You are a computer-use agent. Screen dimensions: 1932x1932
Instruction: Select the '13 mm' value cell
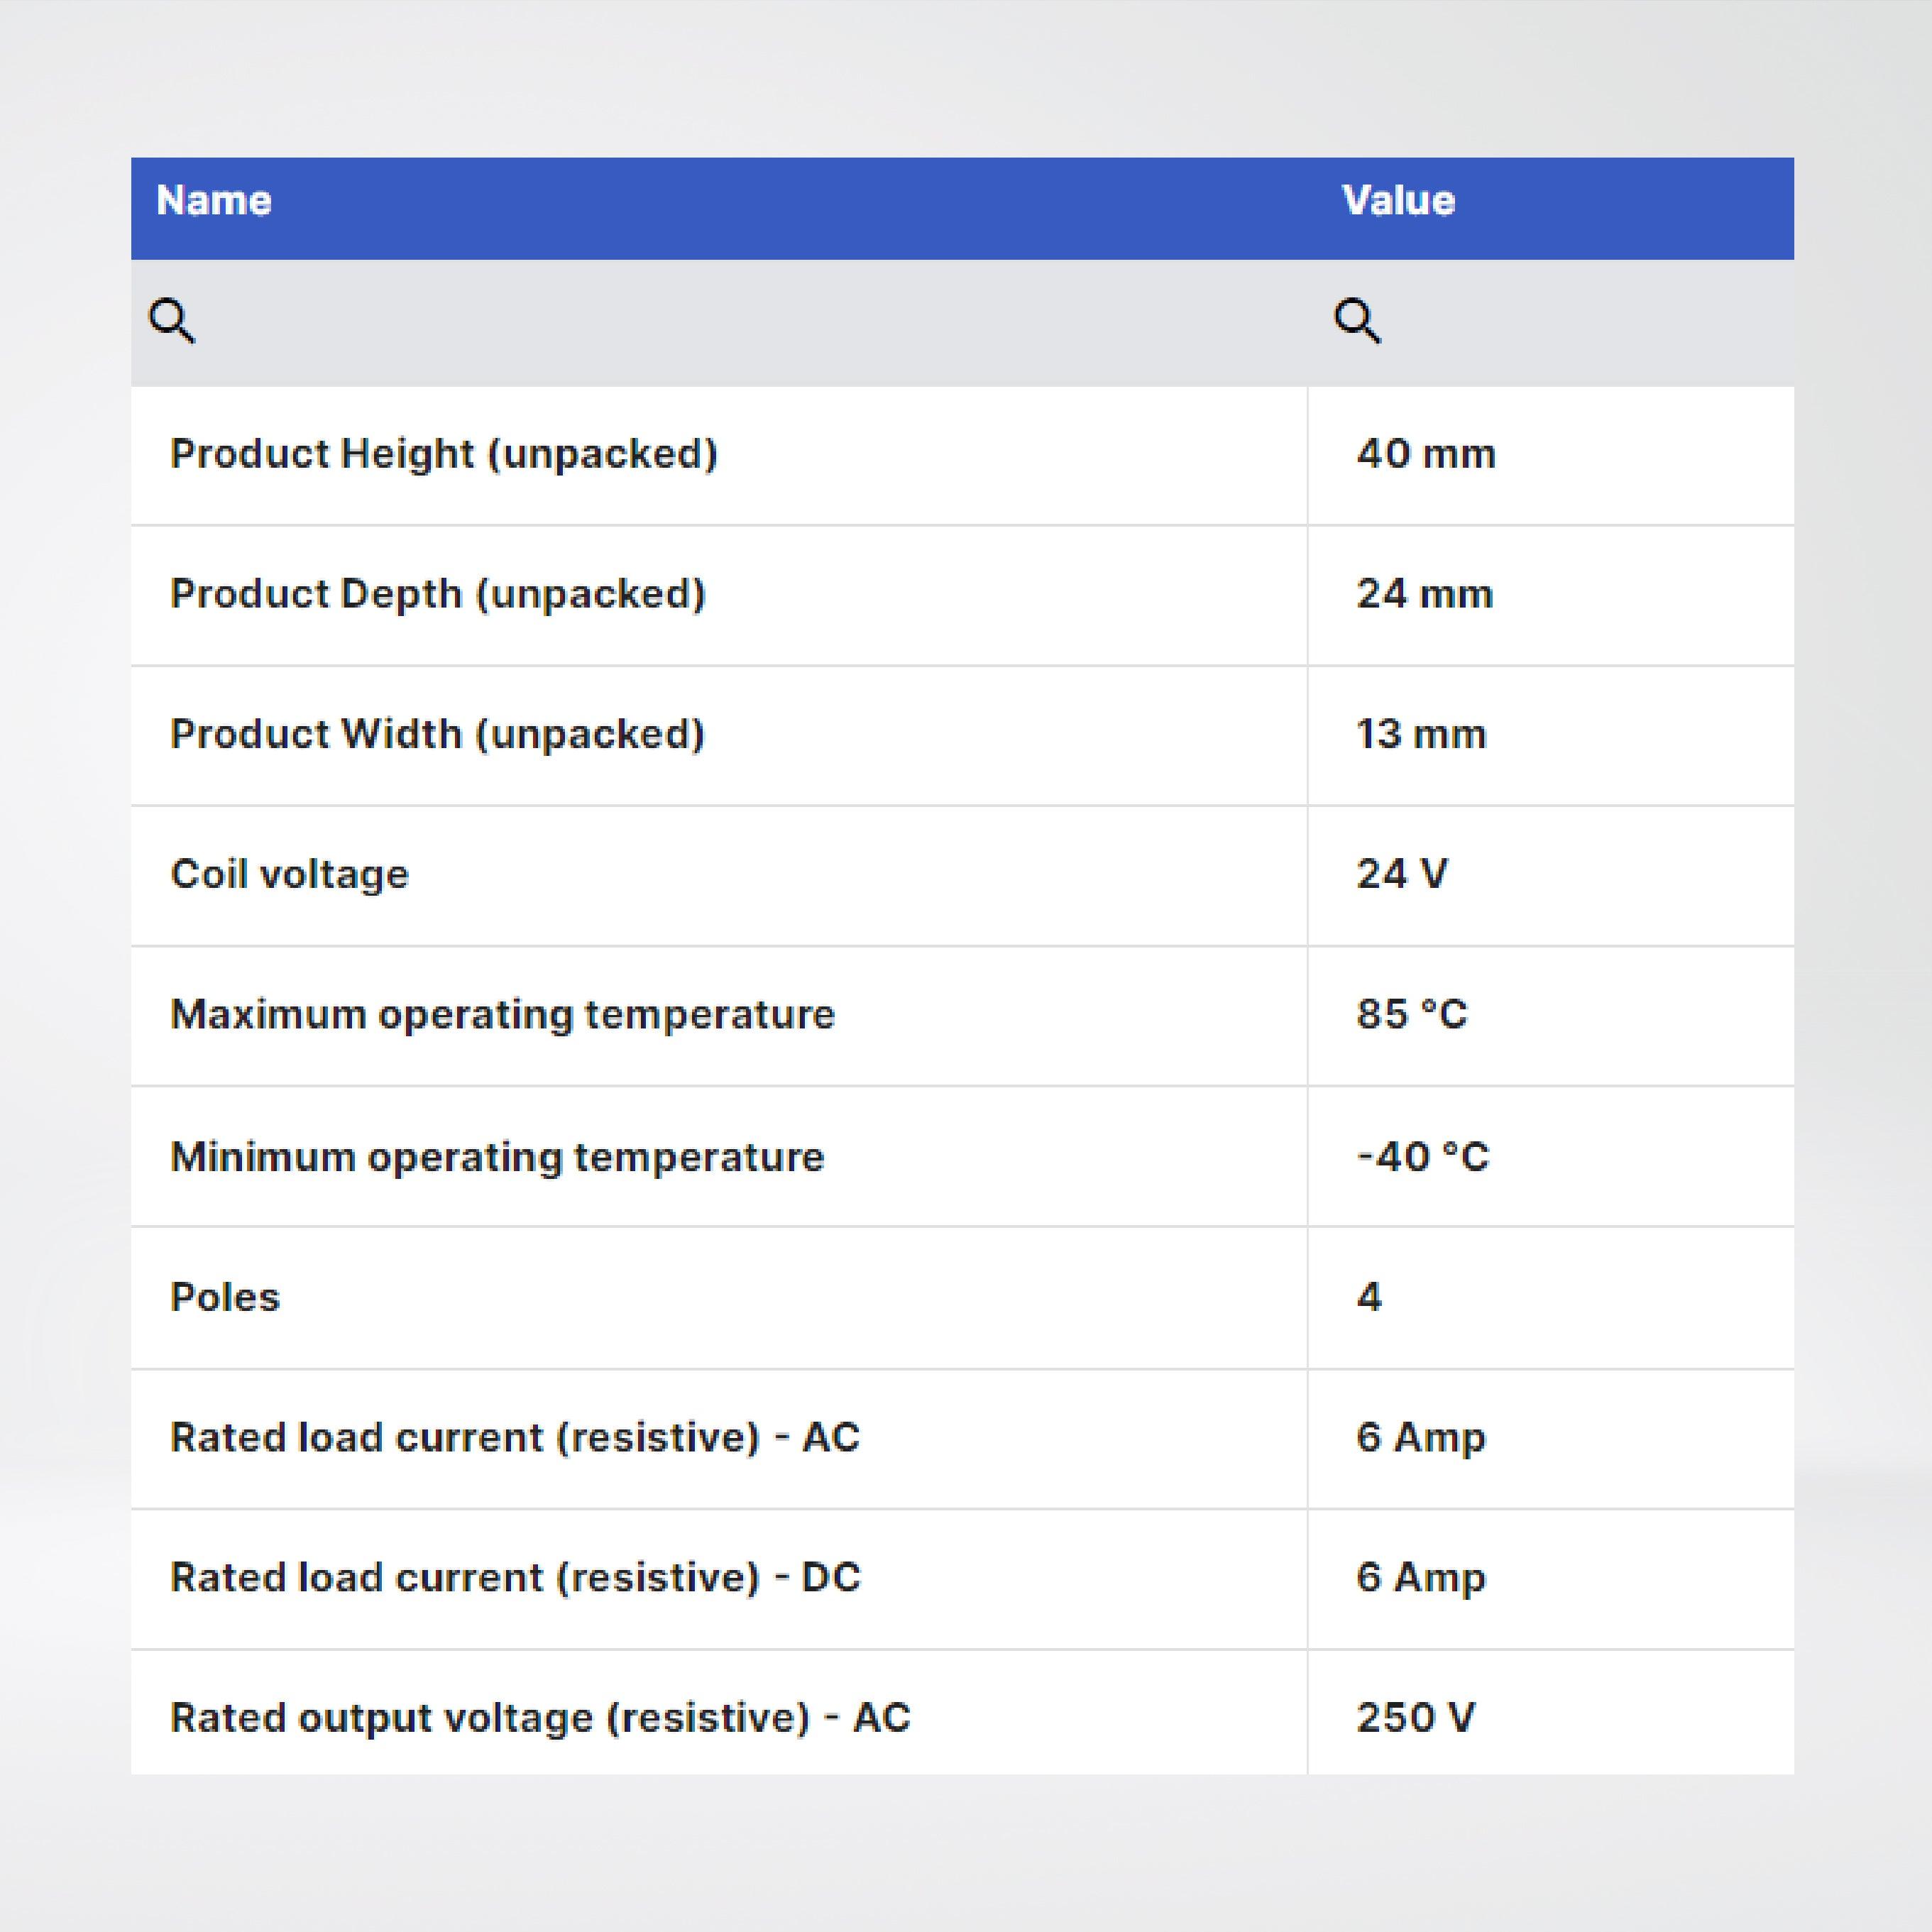coord(1551,736)
